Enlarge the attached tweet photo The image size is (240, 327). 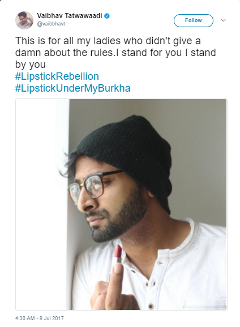tap(121, 205)
